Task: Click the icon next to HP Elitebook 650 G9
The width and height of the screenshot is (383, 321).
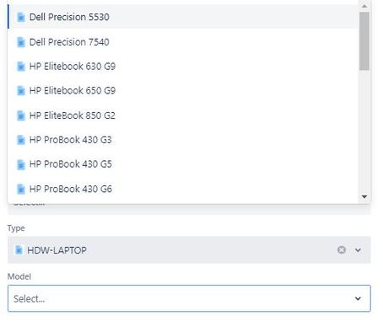Action: [x=21, y=91]
